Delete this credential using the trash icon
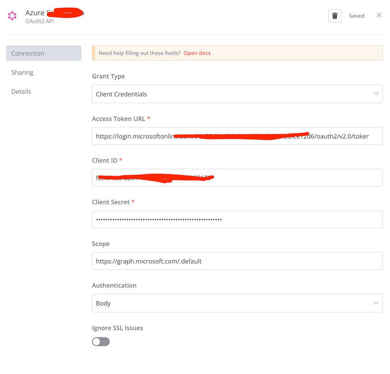 pos(334,16)
